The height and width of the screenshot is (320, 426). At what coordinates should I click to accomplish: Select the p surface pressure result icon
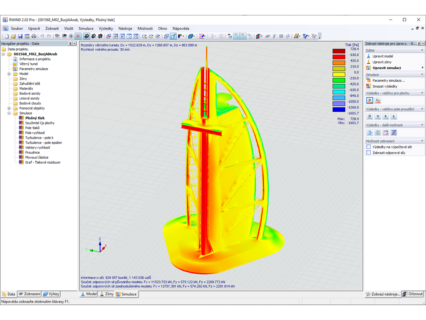pyautogui.click(x=370, y=100)
